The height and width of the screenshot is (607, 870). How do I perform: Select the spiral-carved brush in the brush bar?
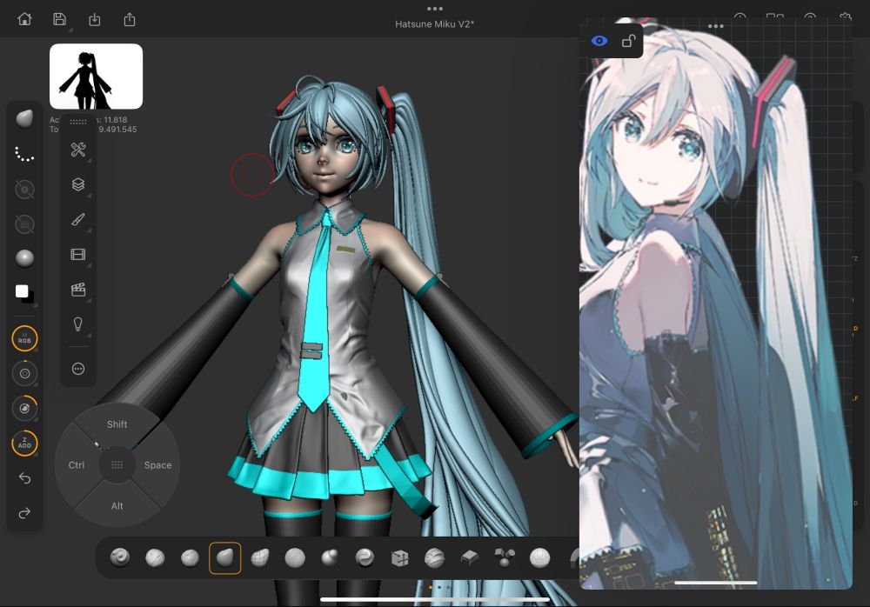click(119, 557)
